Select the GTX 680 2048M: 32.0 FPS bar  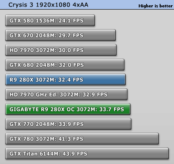pyautogui.click(x=65, y=65)
